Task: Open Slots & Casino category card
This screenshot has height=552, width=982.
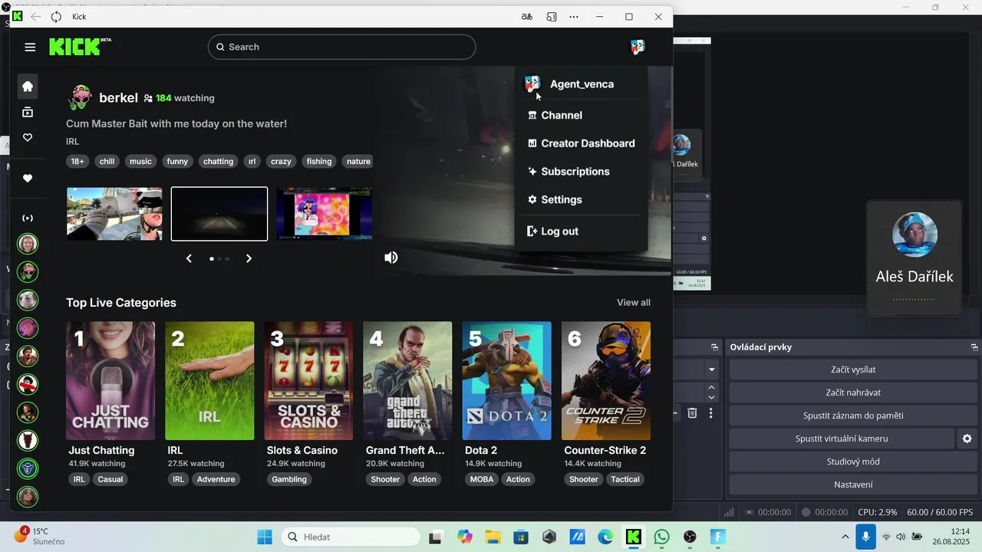Action: coord(308,380)
